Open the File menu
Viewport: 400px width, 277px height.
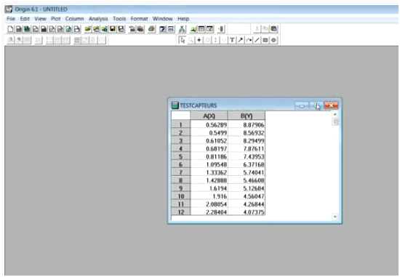click(x=11, y=19)
